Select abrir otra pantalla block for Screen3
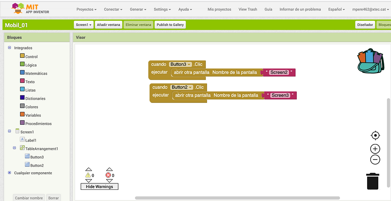 pyautogui.click(x=218, y=95)
